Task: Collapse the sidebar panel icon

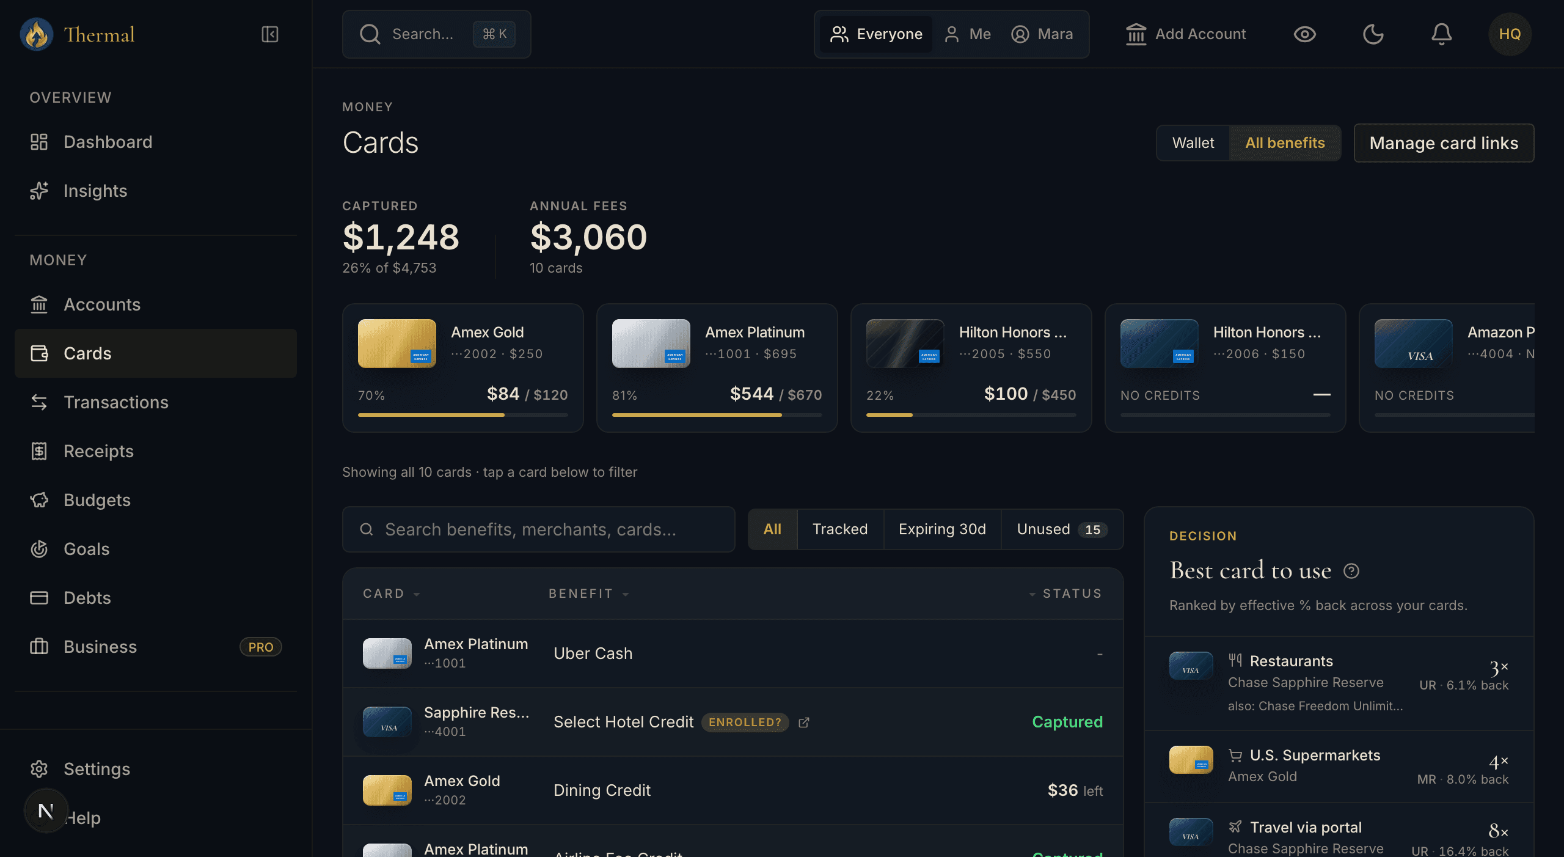Action: [269, 34]
